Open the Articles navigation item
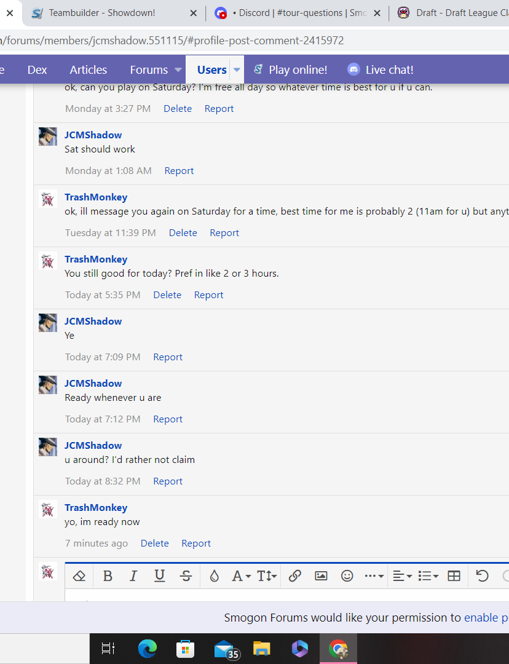Image resolution: width=509 pixels, height=664 pixels. tap(89, 69)
